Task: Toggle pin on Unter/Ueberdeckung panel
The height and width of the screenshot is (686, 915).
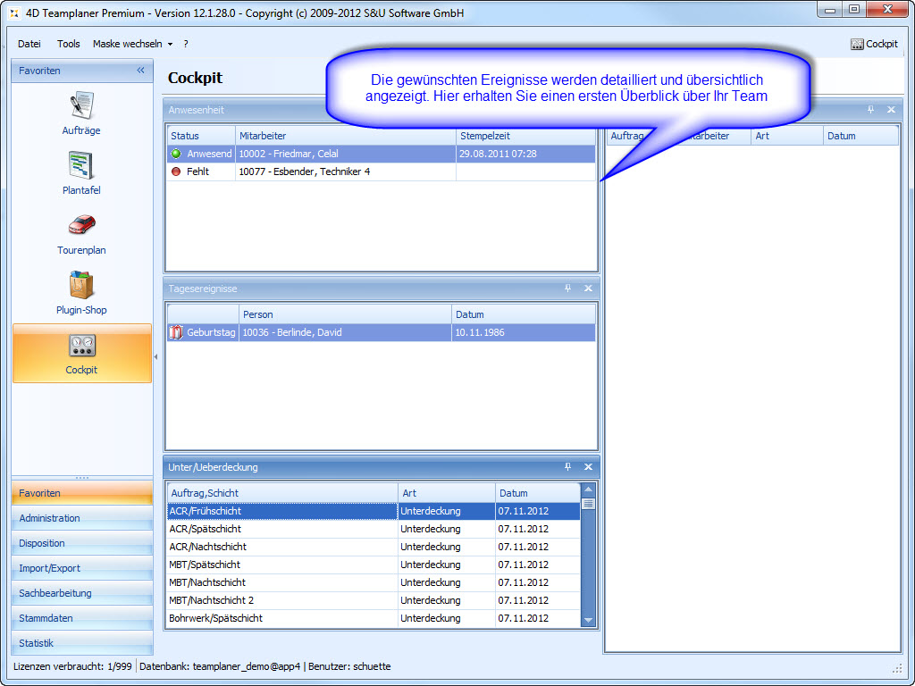Action: [567, 467]
